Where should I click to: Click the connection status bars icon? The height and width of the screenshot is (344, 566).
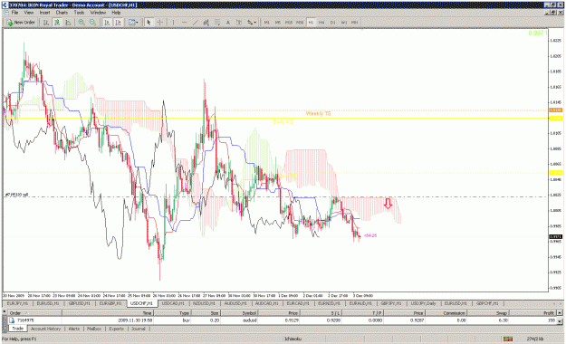click(x=508, y=339)
